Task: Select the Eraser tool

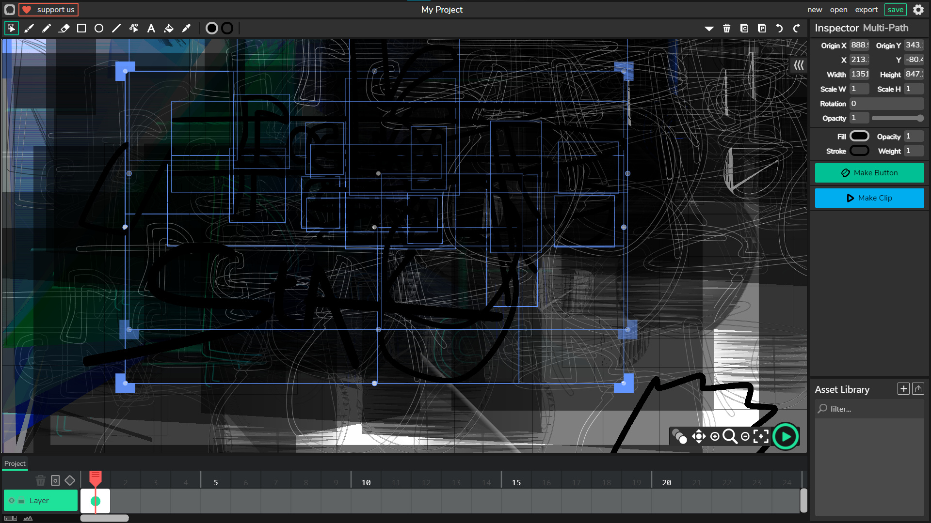Action: (x=64, y=29)
